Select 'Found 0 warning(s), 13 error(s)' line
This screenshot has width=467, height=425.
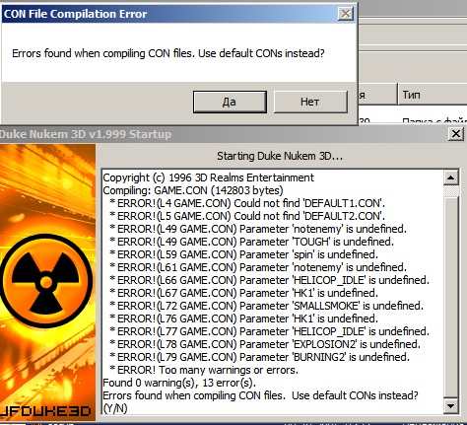pyautogui.click(x=179, y=383)
